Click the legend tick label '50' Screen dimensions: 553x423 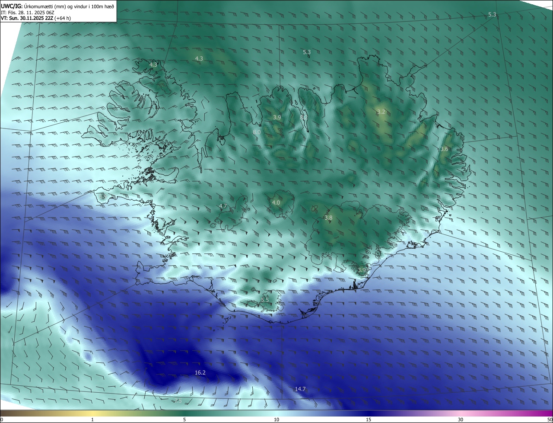pyautogui.click(x=550, y=420)
